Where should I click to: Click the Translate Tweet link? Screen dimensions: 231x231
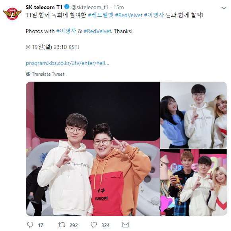coord(48,74)
